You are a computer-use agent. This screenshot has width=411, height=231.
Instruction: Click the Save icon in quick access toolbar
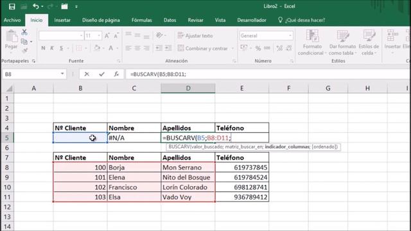tap(12, 6)
